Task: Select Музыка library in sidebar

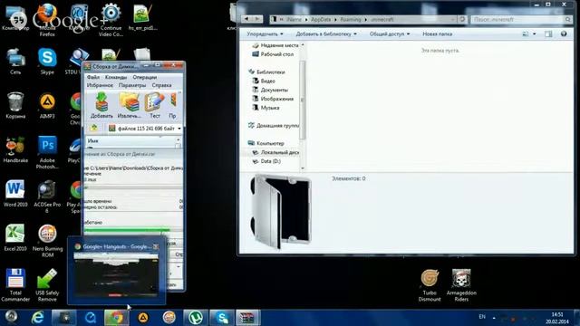Action: 266,108
